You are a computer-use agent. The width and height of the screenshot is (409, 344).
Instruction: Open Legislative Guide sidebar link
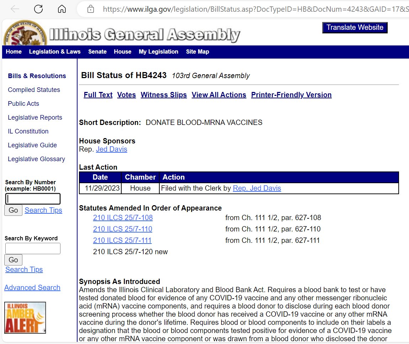pos(32,145)
